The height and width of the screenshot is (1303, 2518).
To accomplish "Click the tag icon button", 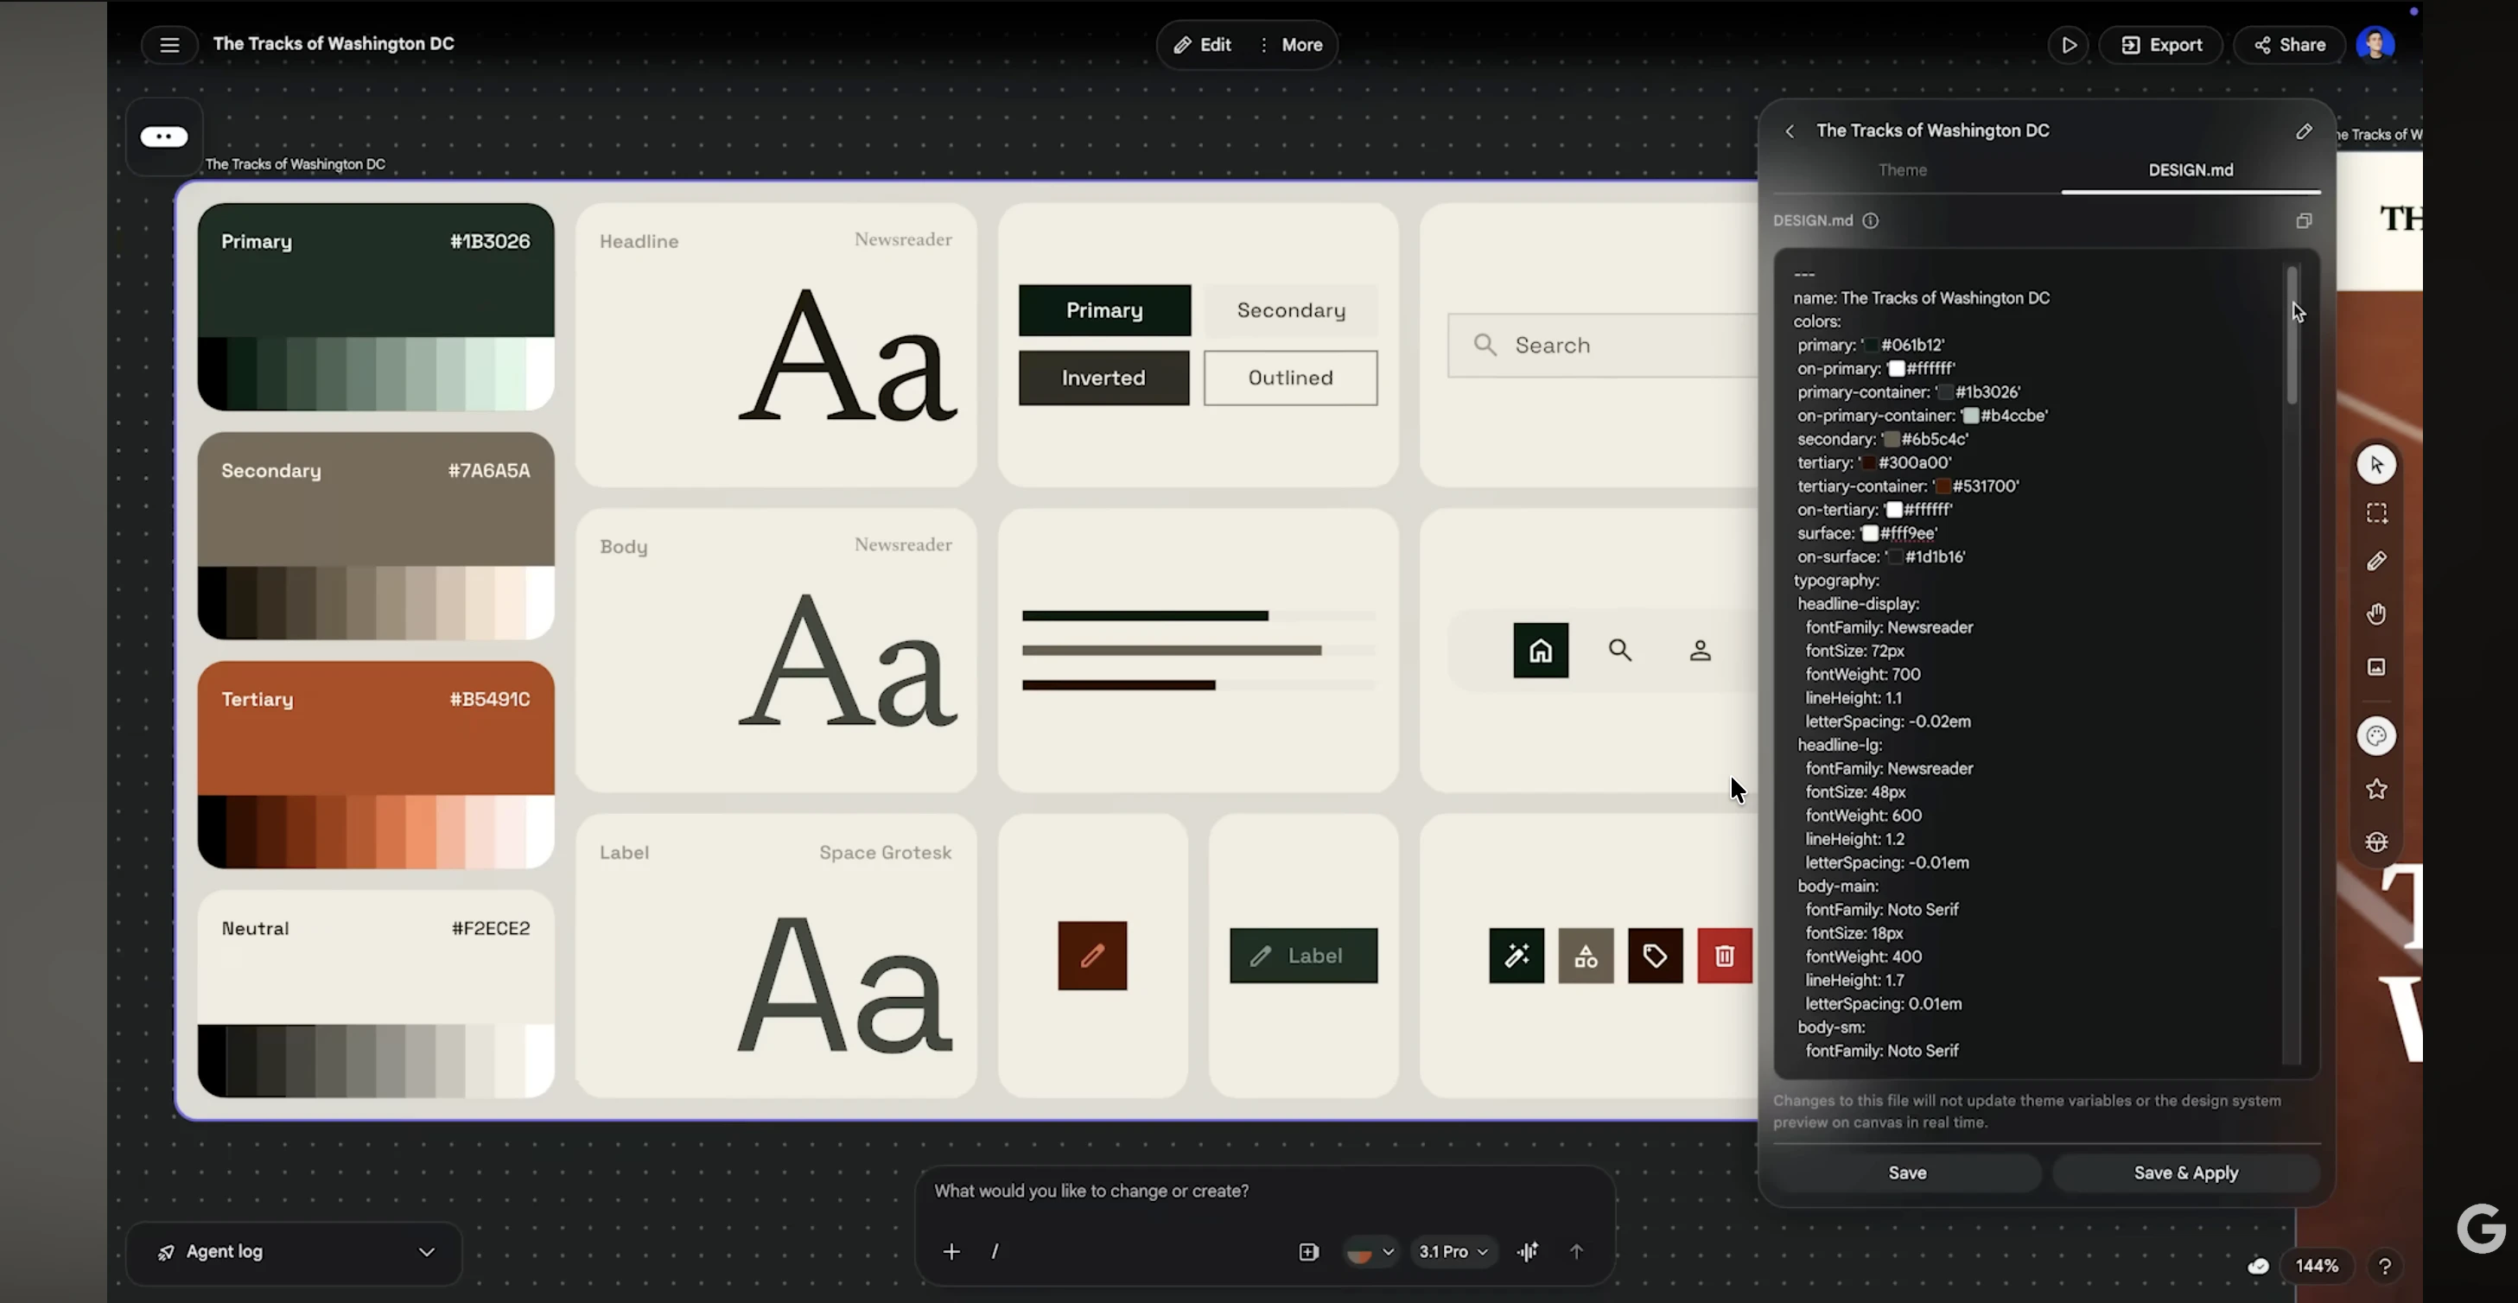I will coord(1655,956).
